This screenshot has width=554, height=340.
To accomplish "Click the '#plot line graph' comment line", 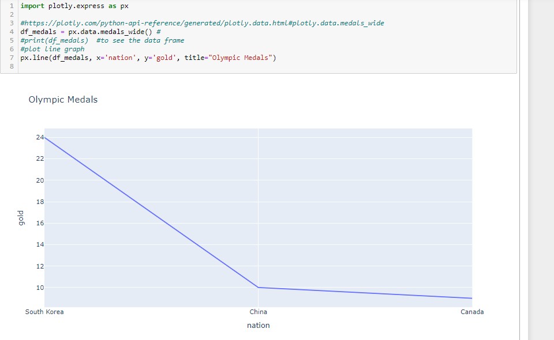I will click(x=52, y=49).
